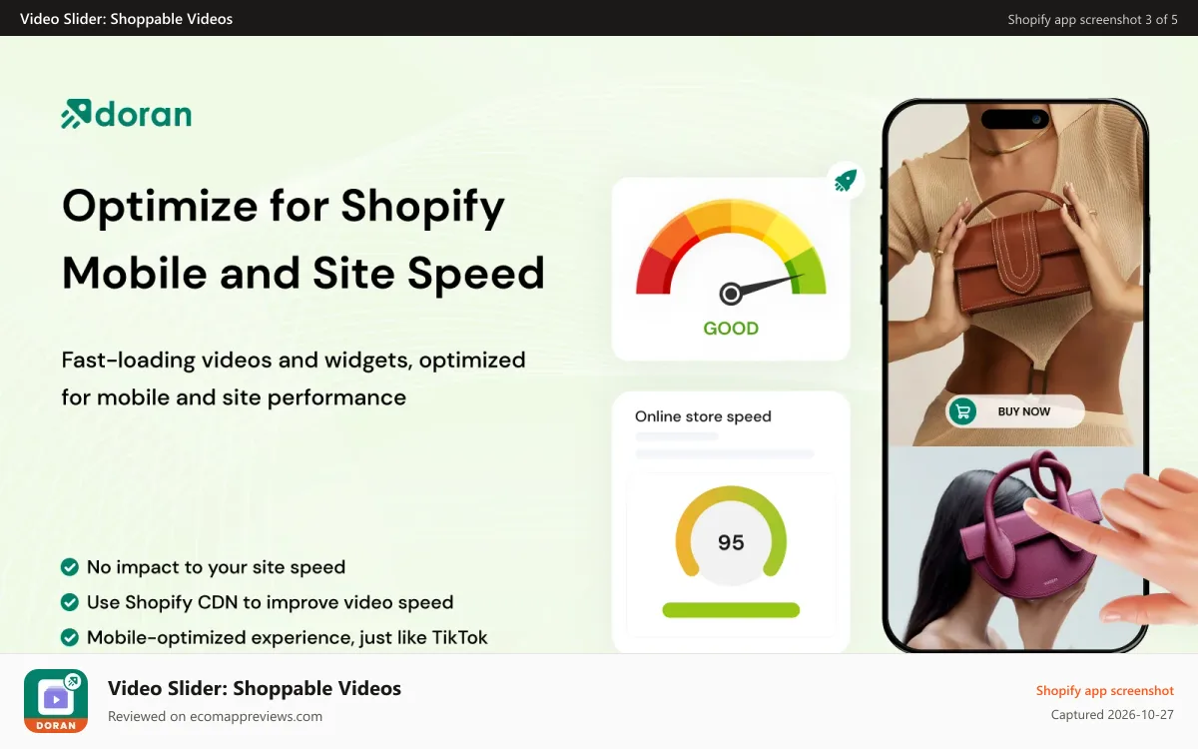The image size is (1198, 749).
Task: Click the Doran app icon in footer
Action: (x=56, y=702)
